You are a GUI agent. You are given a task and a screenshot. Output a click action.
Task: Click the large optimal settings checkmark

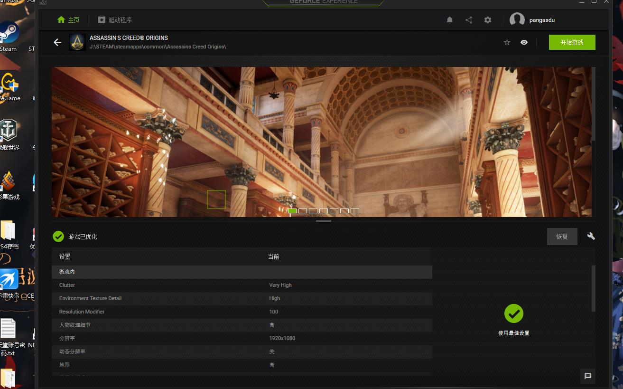click(x=513, y=313)
